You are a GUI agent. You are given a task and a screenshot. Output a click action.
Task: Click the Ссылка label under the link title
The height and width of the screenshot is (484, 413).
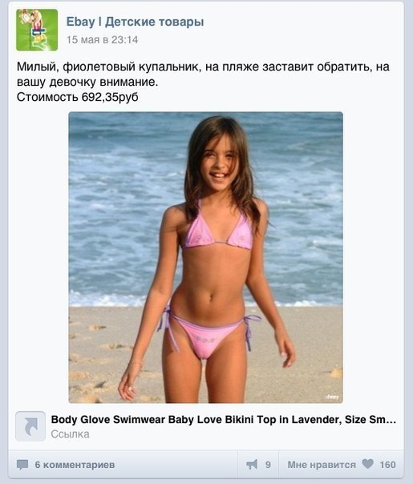70,434
